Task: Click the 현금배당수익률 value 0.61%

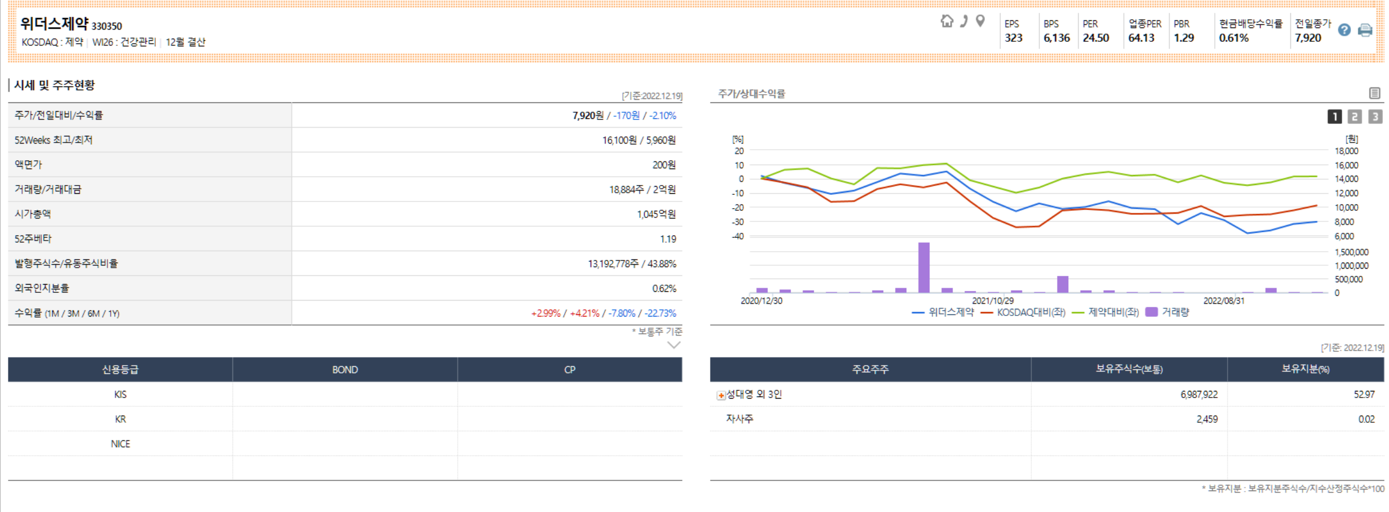Action: tap(1234, 38)
